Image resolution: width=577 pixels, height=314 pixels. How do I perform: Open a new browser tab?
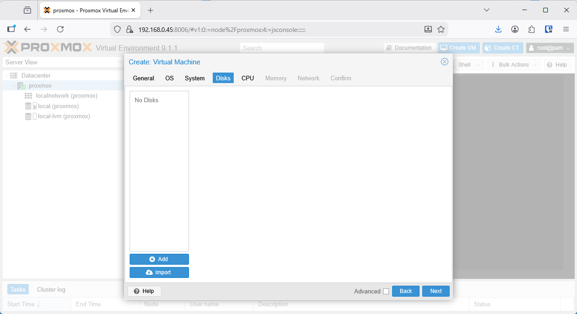point(151,10)
